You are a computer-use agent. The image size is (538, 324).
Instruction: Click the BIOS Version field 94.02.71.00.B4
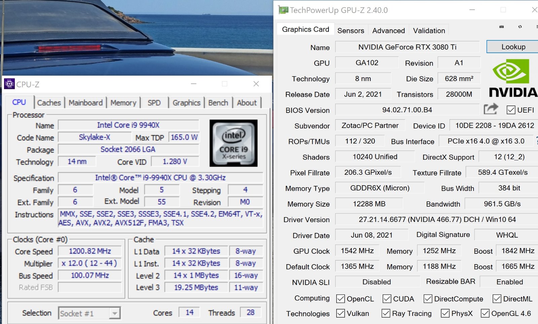tap(408, 110)
